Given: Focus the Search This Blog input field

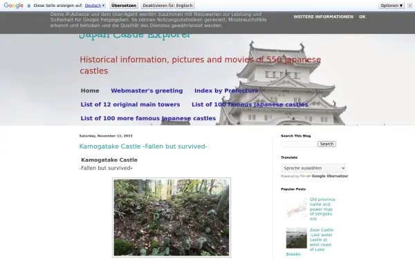Looking at the screenshot, I should tap(299, 144).
